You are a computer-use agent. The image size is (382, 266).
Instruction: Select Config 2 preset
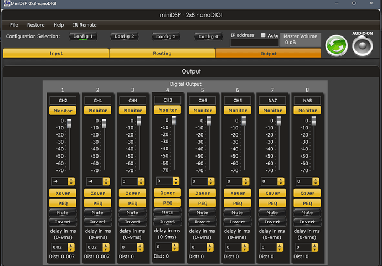pos(124,36)
